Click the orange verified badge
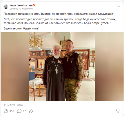This screenshot has width=124, height=116. (x=34, y=5)
